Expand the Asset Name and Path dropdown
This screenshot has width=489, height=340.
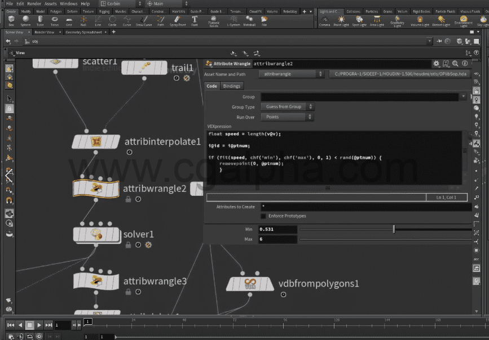(x=320, y=75)
